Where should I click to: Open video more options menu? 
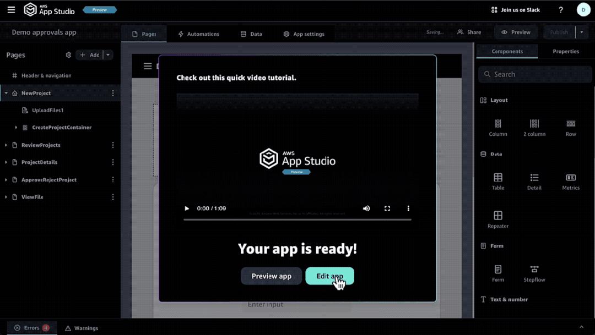(x=408, y=208)
